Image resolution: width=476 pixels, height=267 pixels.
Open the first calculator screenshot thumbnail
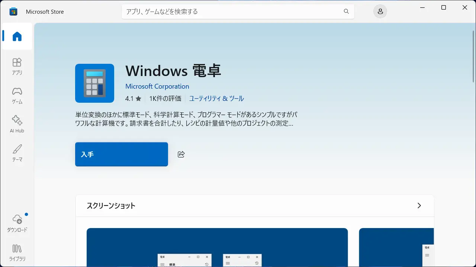point(217,247)
